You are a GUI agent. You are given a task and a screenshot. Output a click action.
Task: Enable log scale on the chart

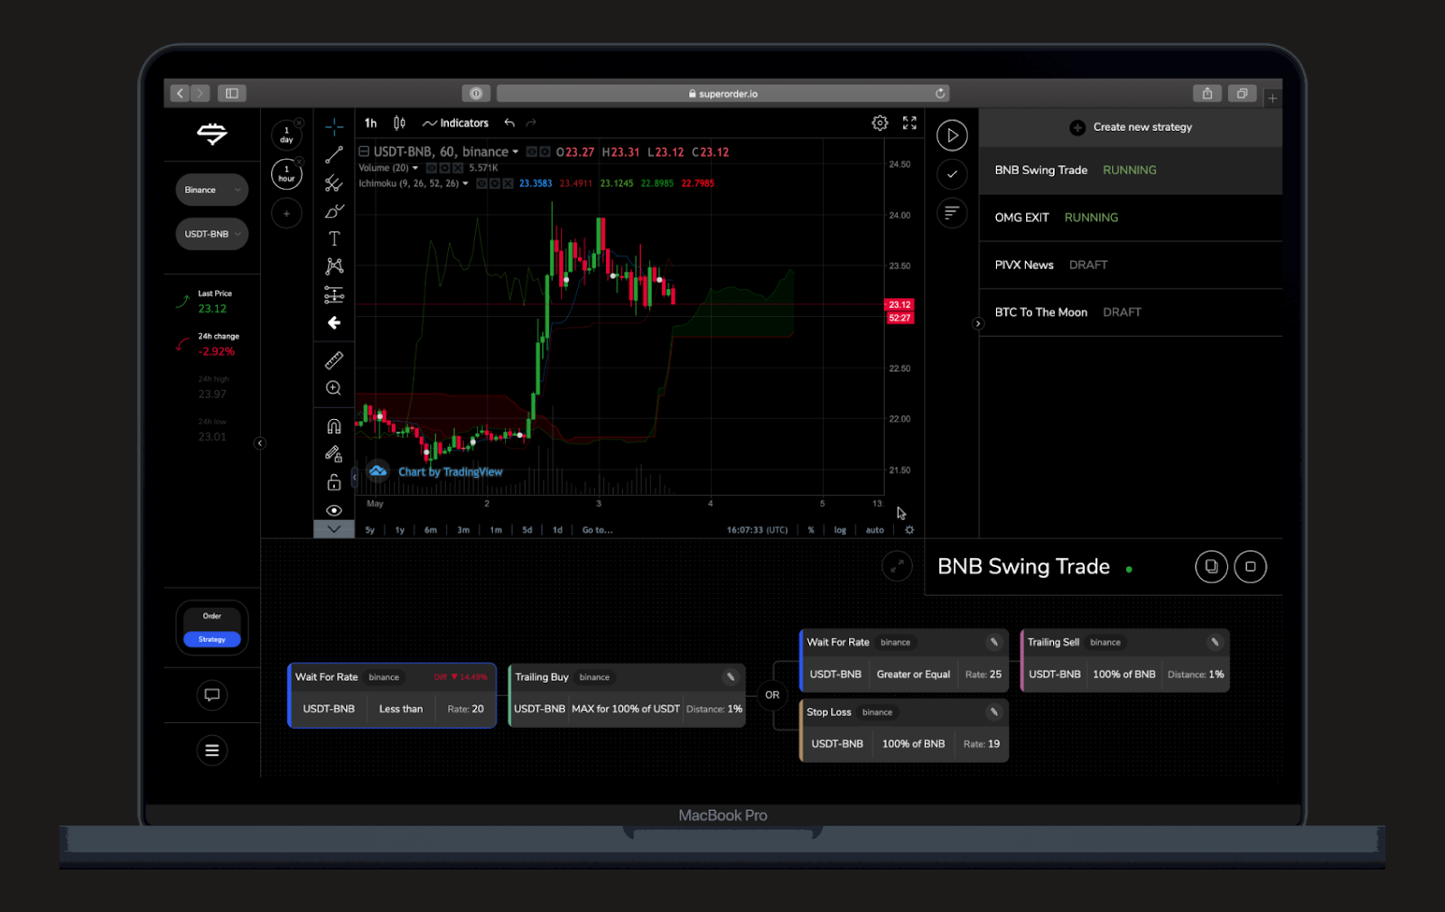pos(839,530)
